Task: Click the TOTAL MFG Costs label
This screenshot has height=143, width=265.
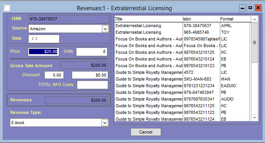Action: pyautogui.click(x=56, y=84)
